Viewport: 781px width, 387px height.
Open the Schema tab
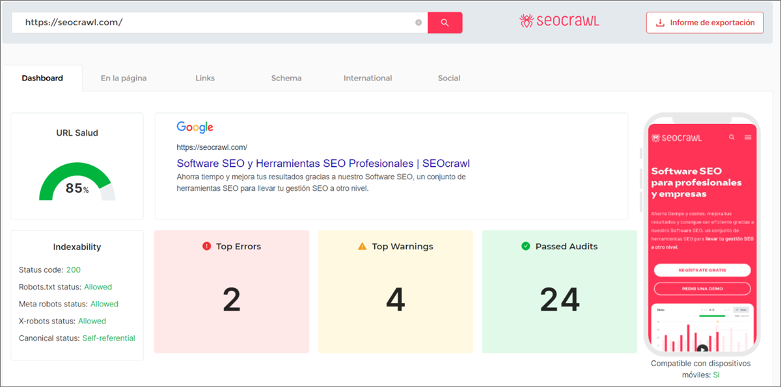tap(286, 77)
